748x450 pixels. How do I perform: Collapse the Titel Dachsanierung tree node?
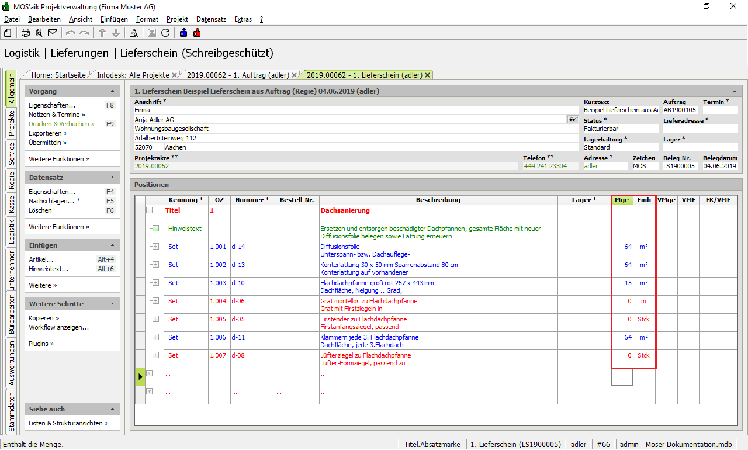tap(149, 210)
